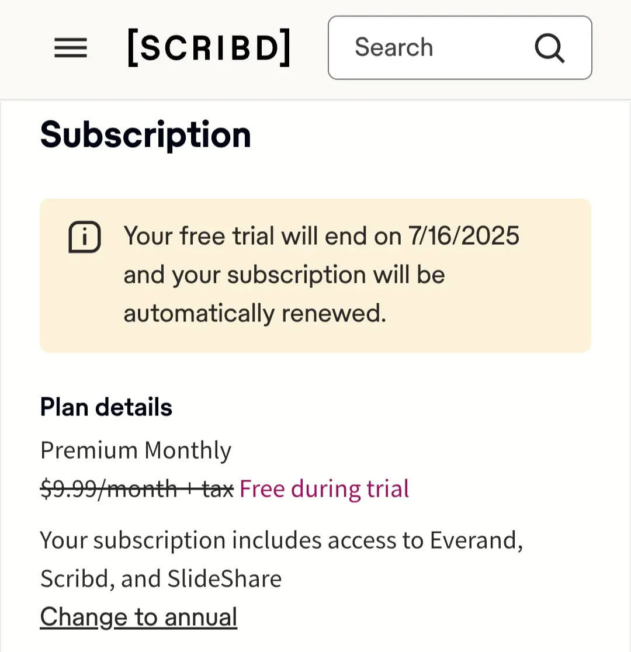Screen dimensions: 631x652
Task: Focus the Search input field
Action: [x=460, y=48]
